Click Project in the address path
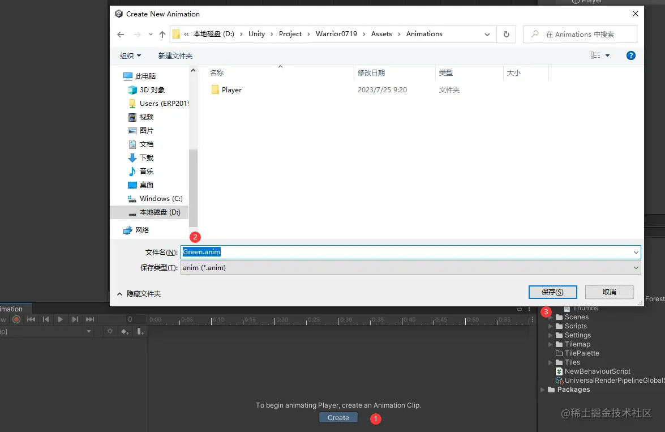The image size is (665, 432). (290, 34)
